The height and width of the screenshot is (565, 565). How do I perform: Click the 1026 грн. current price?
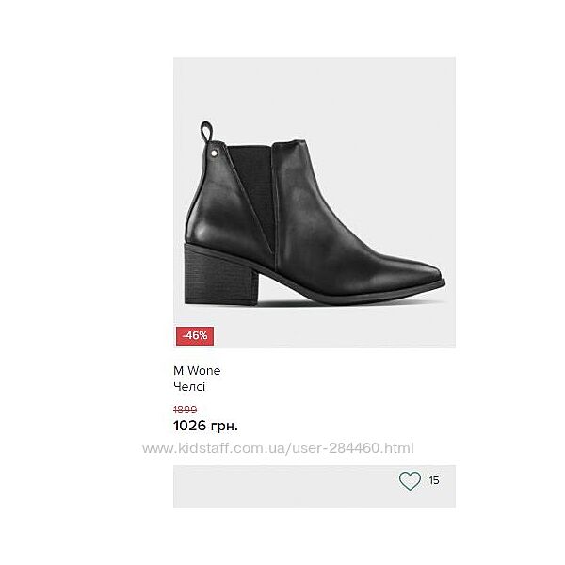[x=205, y=426]
